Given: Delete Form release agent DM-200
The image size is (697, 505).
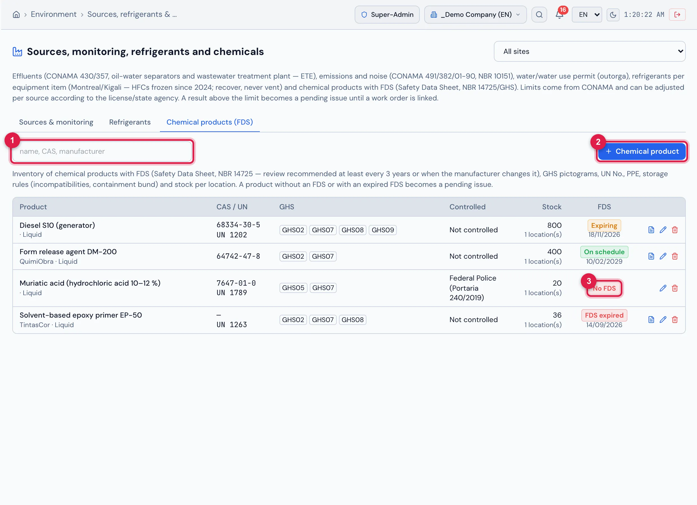Looking at the screenshot, I should coord(675,256).
